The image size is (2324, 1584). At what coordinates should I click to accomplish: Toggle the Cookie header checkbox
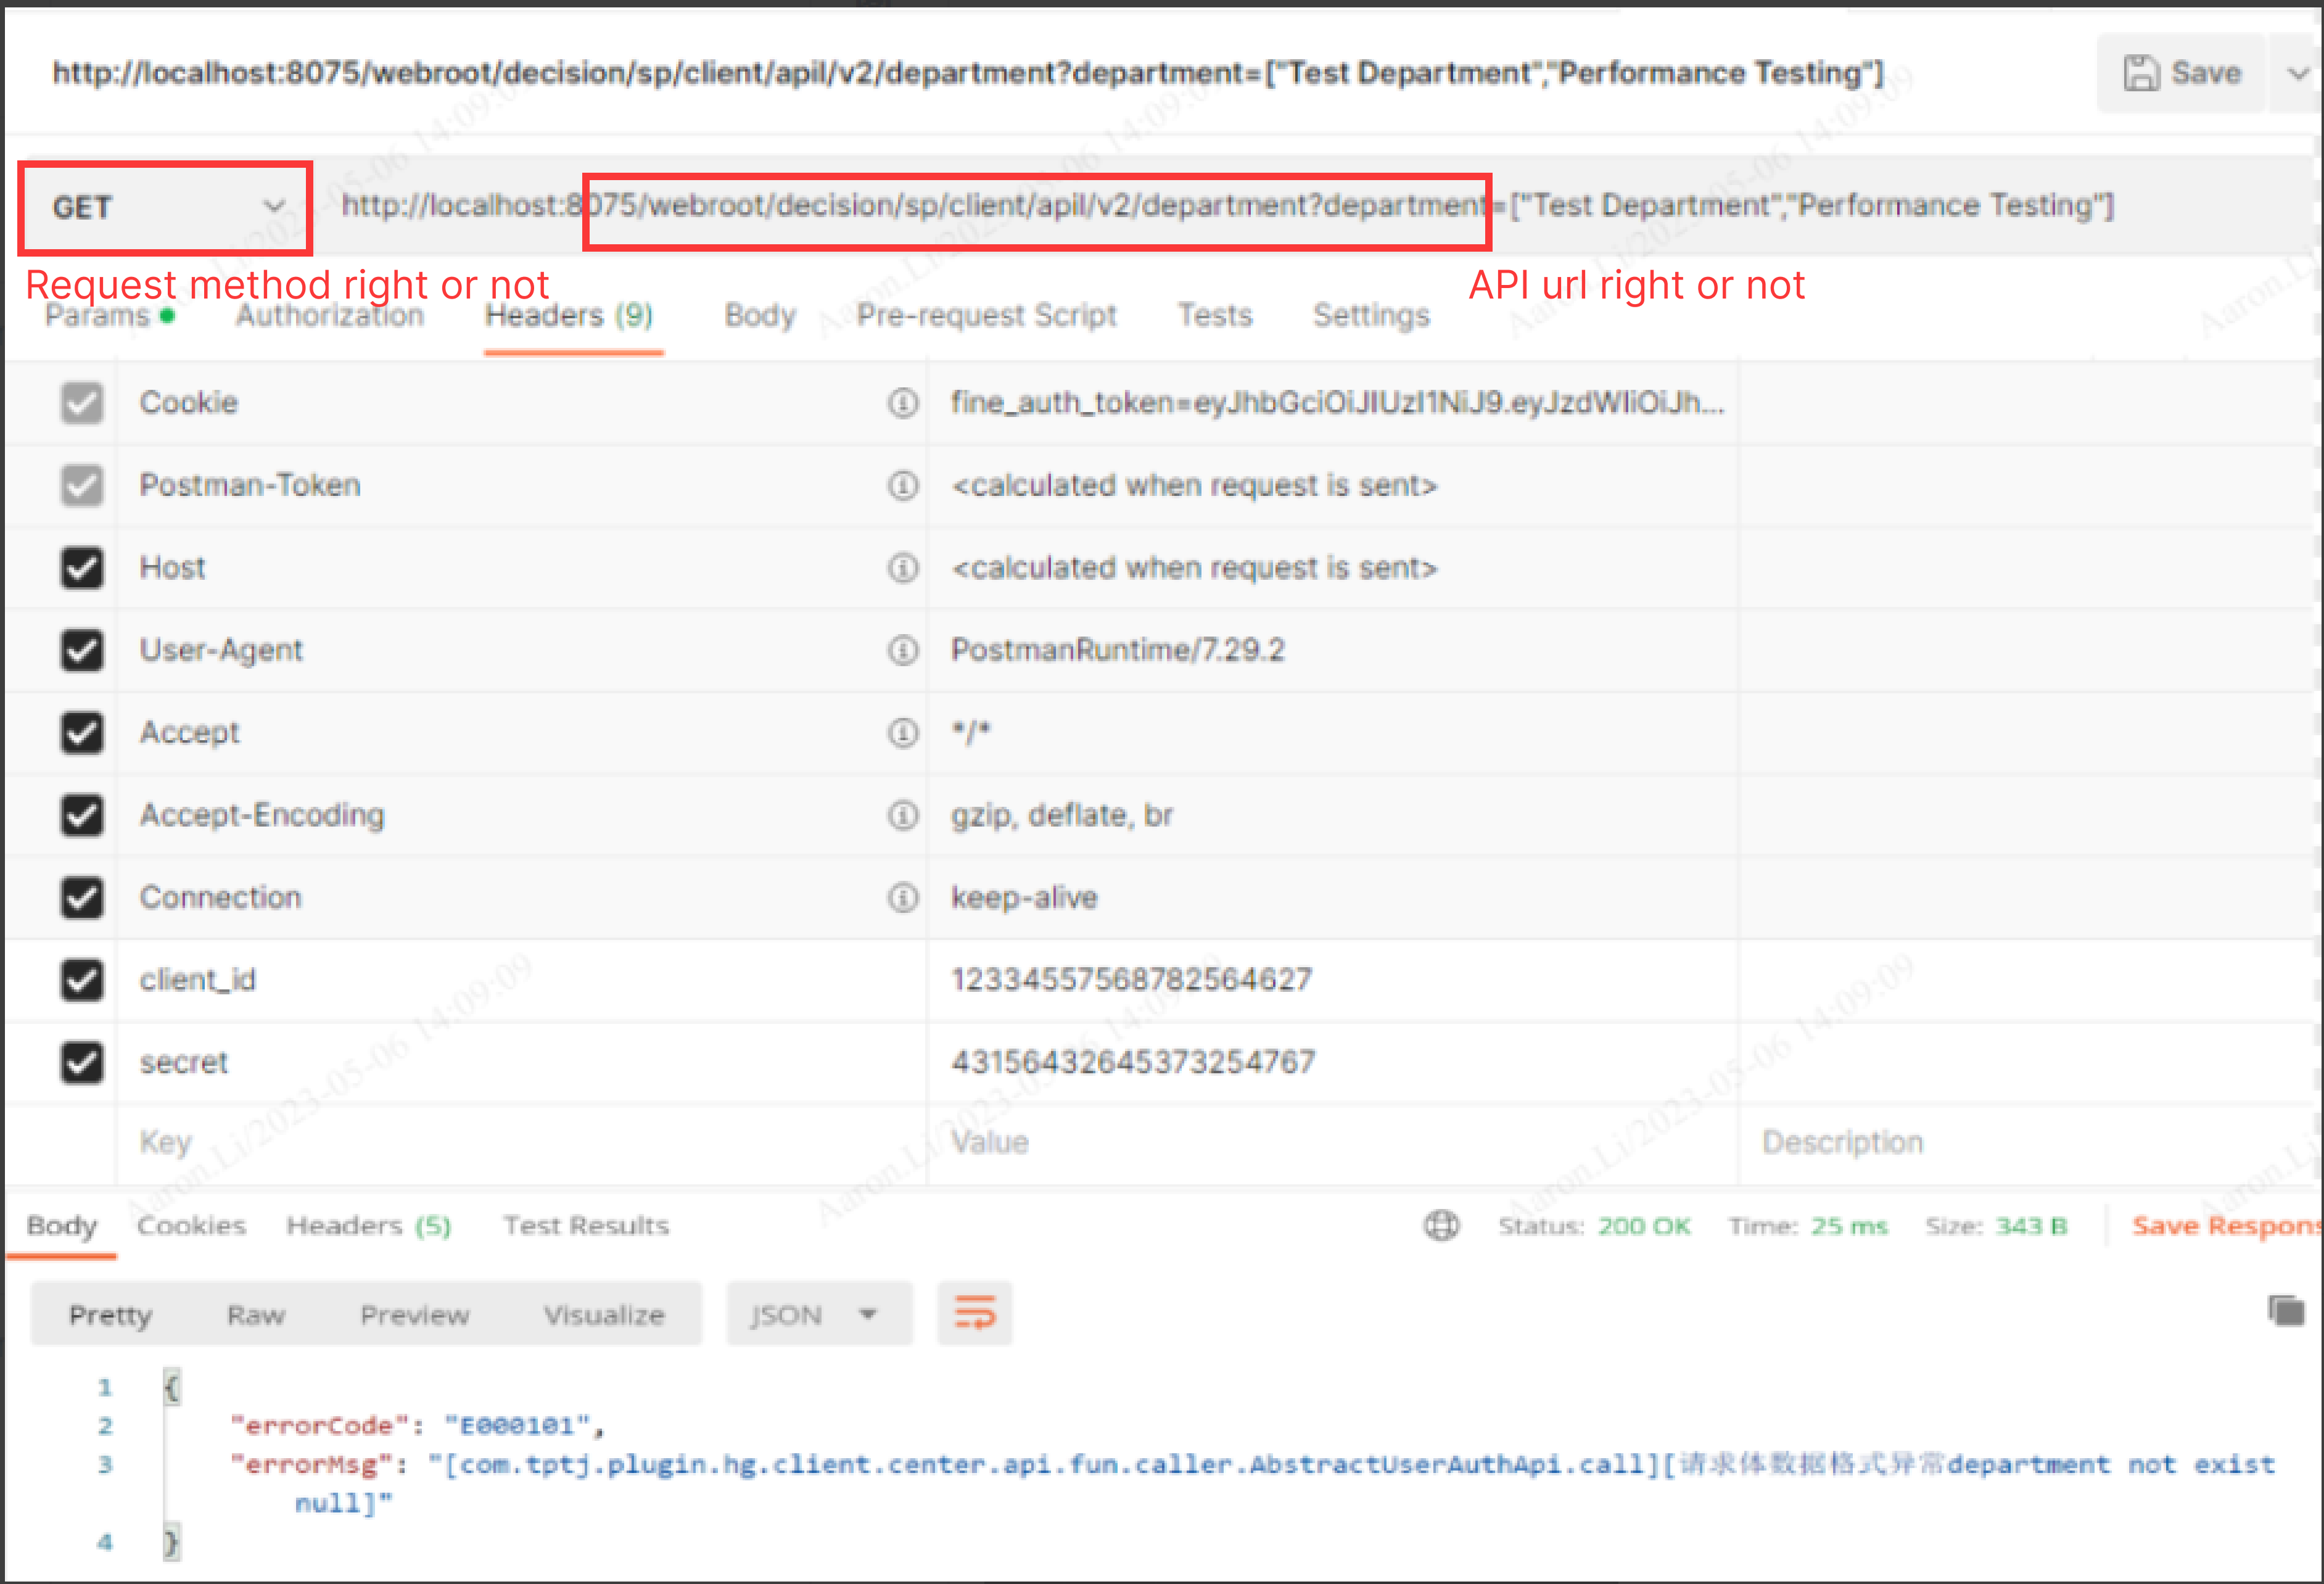click(x=82, y=403)
